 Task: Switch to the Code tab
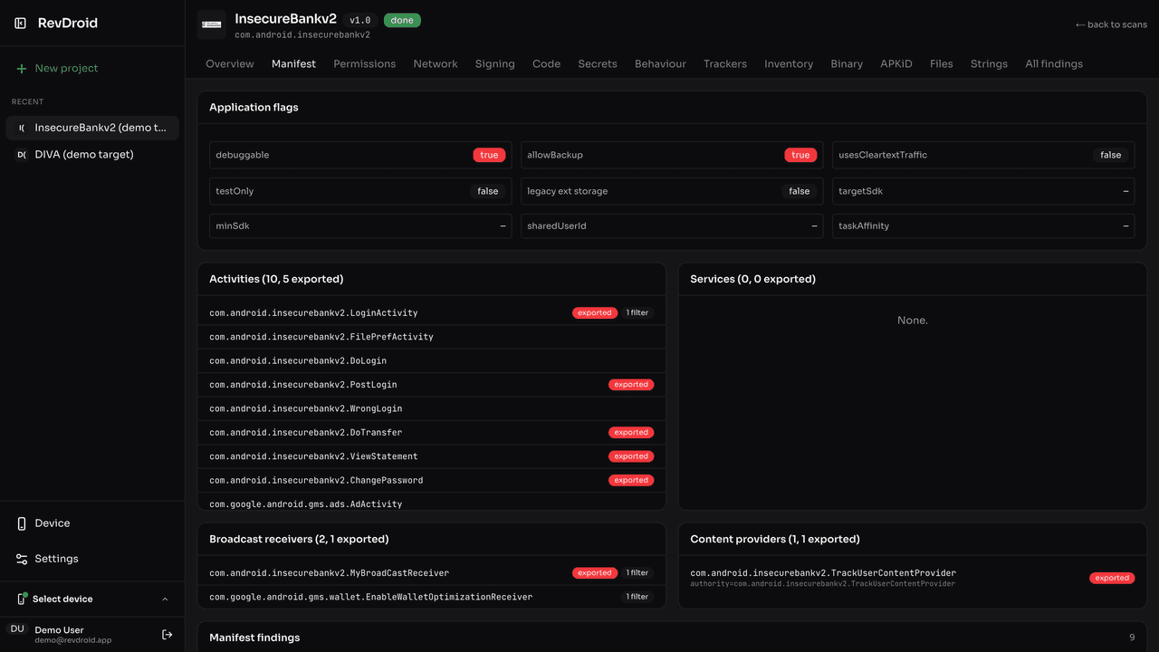(546, 64)
